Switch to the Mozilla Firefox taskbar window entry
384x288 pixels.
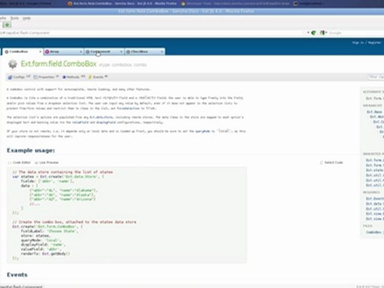tap(122, 4)
